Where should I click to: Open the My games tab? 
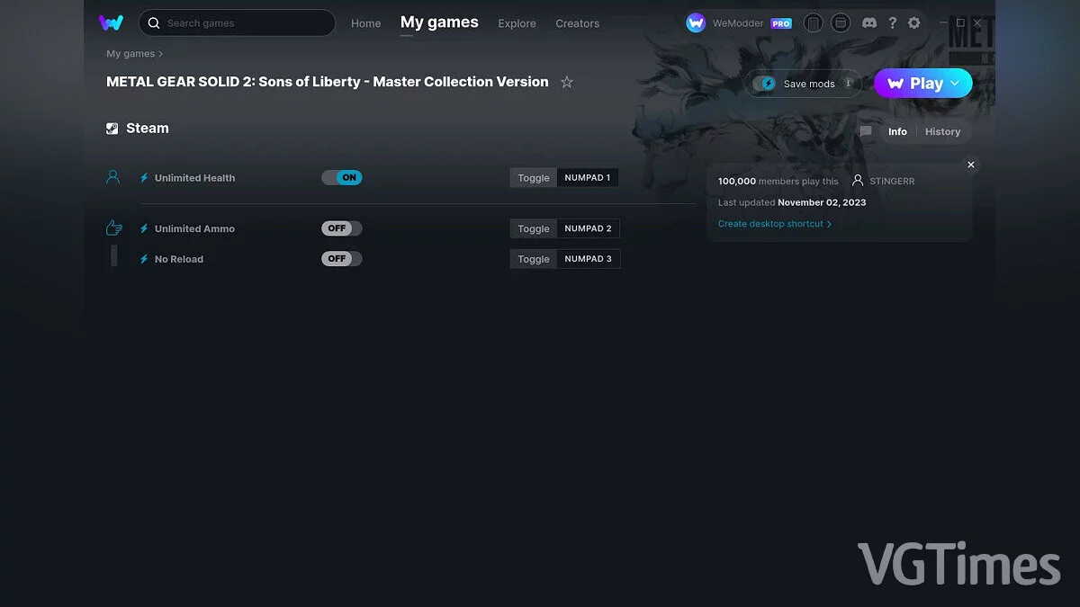439,22
